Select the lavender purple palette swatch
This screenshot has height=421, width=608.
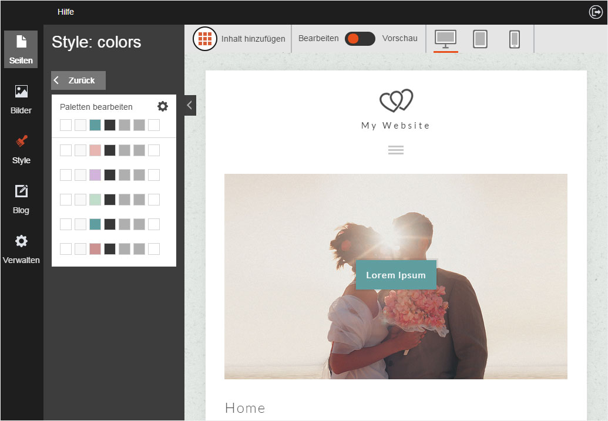95,175
